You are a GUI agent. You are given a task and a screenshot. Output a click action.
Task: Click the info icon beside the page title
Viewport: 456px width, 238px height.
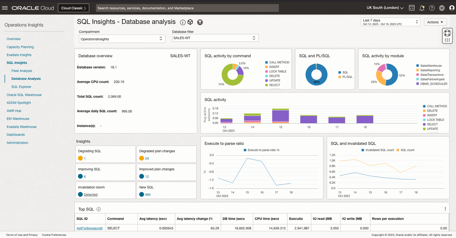(x=183, y=22)
